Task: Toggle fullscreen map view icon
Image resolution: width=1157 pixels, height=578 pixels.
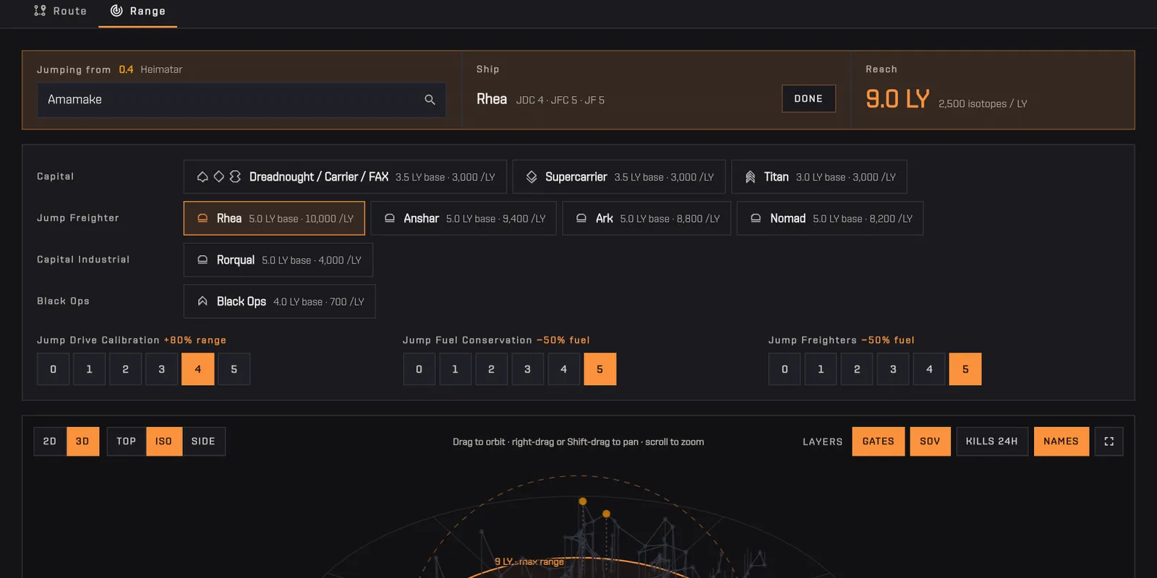Action: coord(1109,441)
